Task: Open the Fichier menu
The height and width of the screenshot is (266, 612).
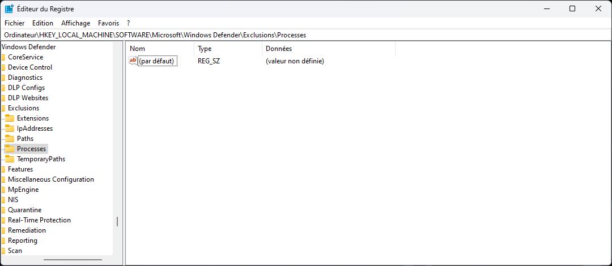Action: (14, 23)
